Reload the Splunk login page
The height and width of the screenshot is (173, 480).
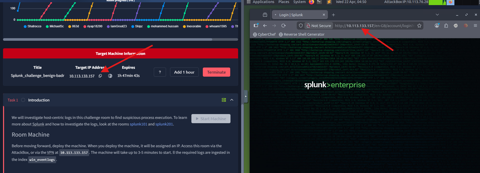(284, 26)
